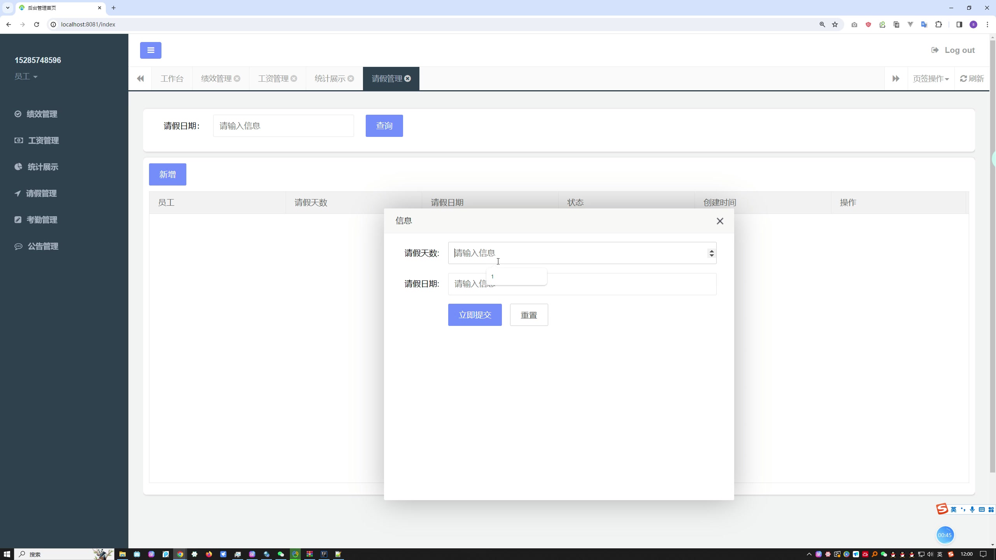Open the notification center in the system tray
Screen dimensions: 996x560
[983, 554]
